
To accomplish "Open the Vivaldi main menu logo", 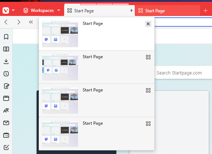I will click(x=6, y=10).
